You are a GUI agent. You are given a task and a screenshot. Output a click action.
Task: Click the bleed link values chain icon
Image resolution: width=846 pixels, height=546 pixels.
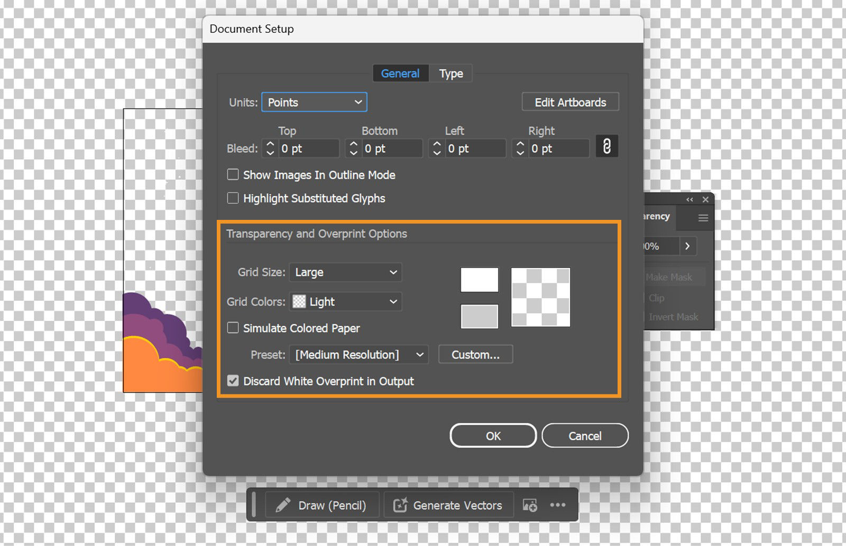pos(606,146)
